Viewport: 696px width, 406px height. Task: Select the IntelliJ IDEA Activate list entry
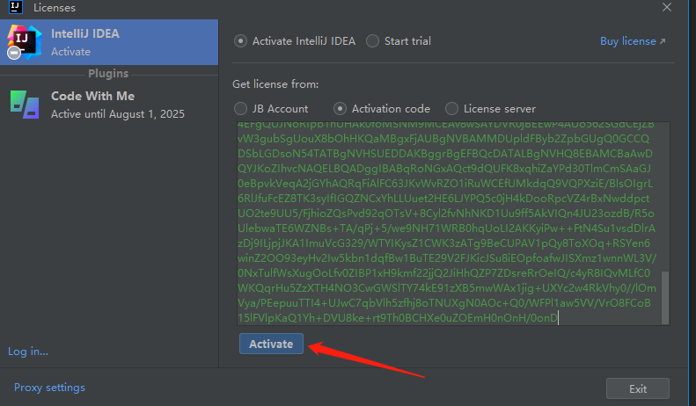pyautogui.click(x=109, y=42)
